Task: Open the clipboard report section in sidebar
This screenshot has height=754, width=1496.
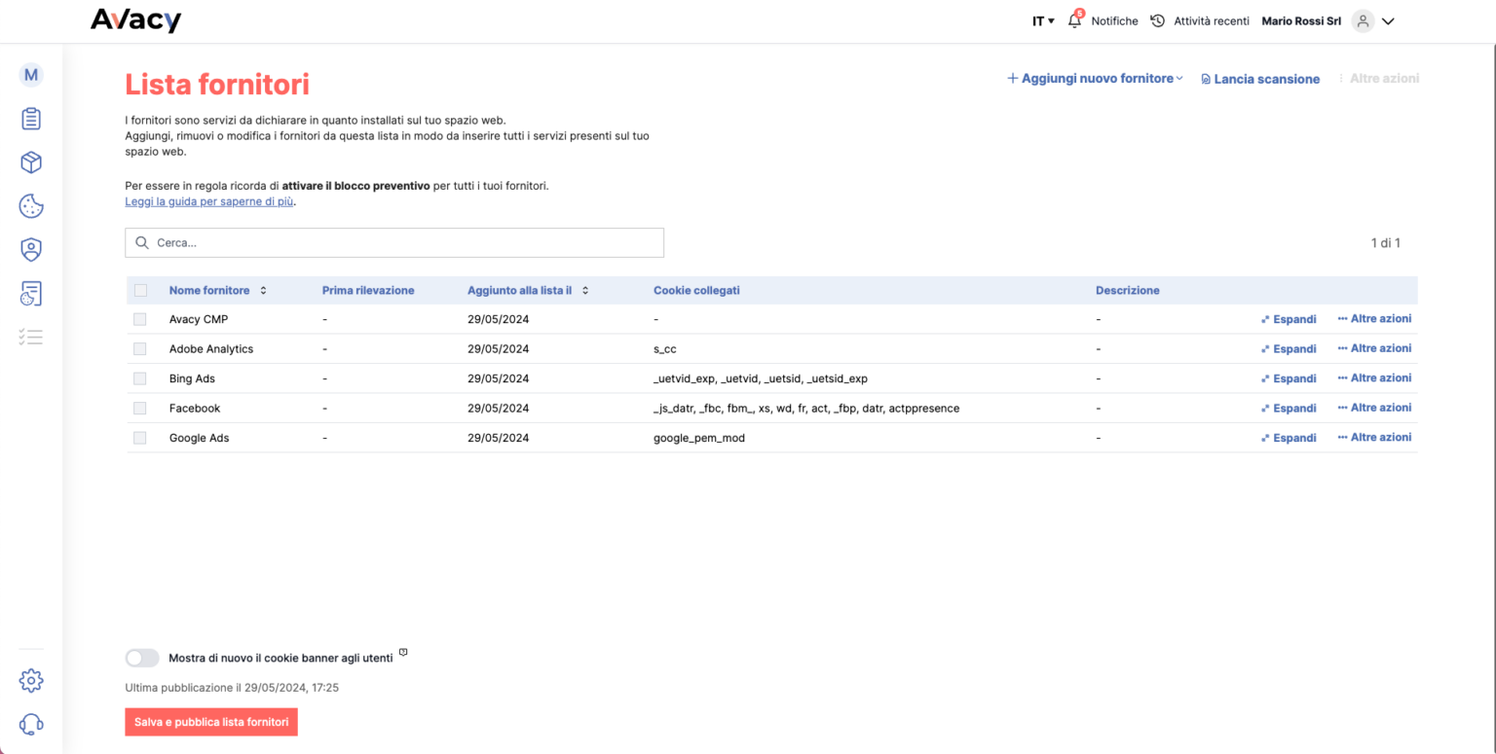Action: click(x=30, y=118)
